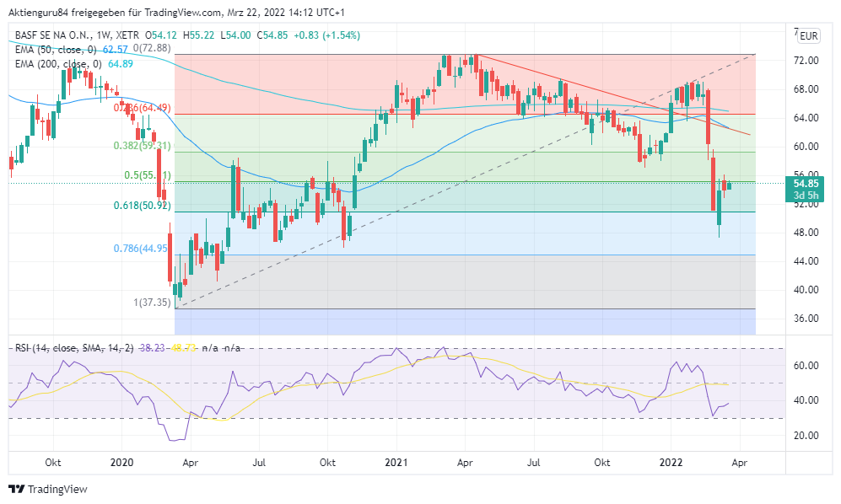This screenshot has height=504, width=841.
Task: Click the 64.00 price axis label
Action: pyautogui.click(x=806, y=118)
